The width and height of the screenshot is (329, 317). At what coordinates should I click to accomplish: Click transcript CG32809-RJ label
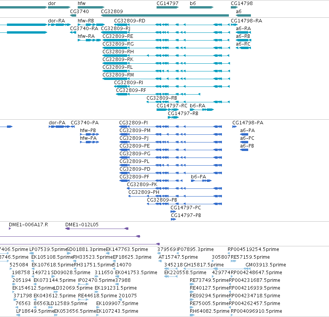coord(116,29)
